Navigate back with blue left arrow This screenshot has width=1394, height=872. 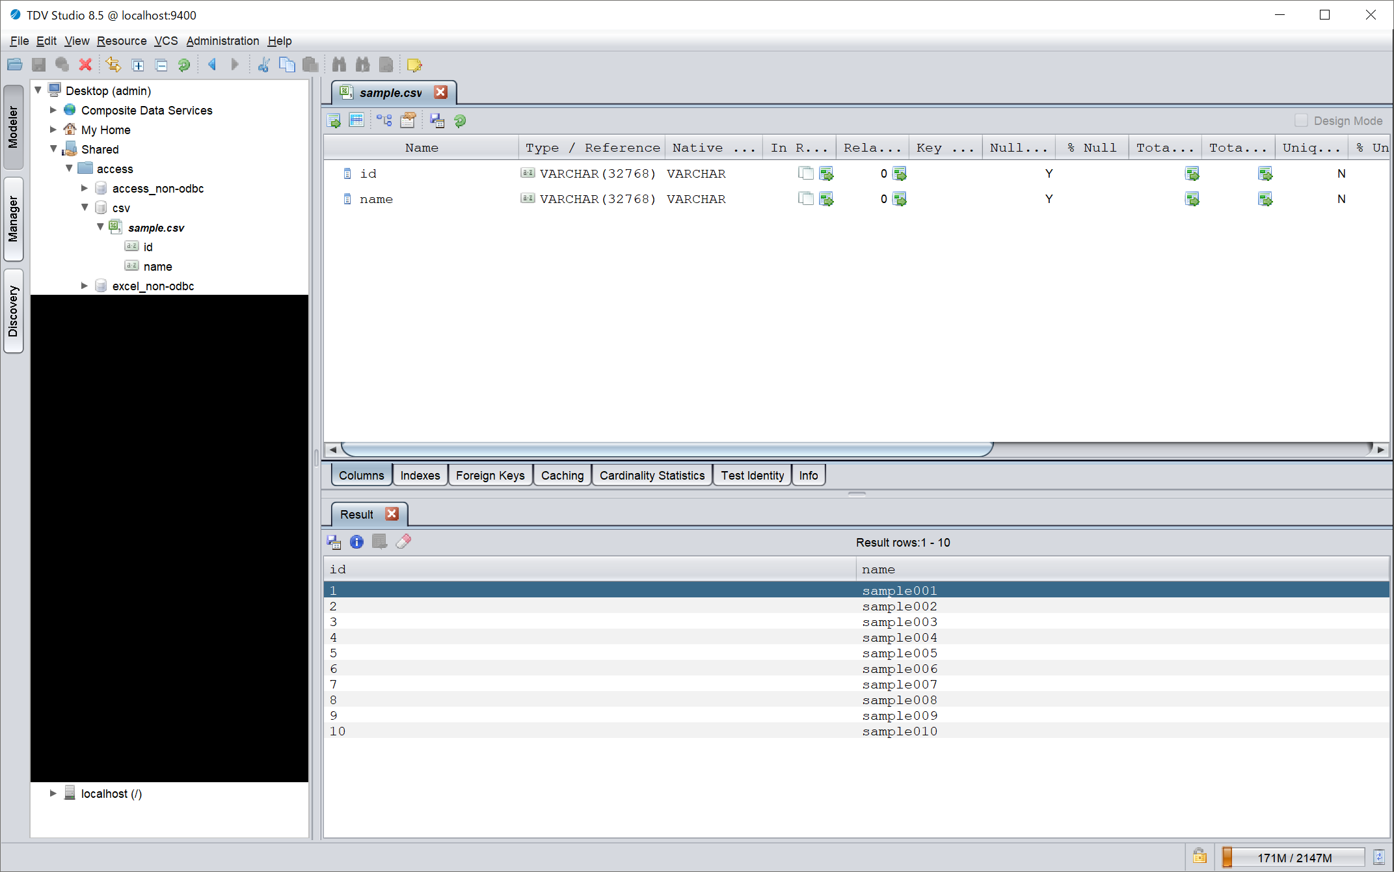pyautogui.click(x=212, y=64)
